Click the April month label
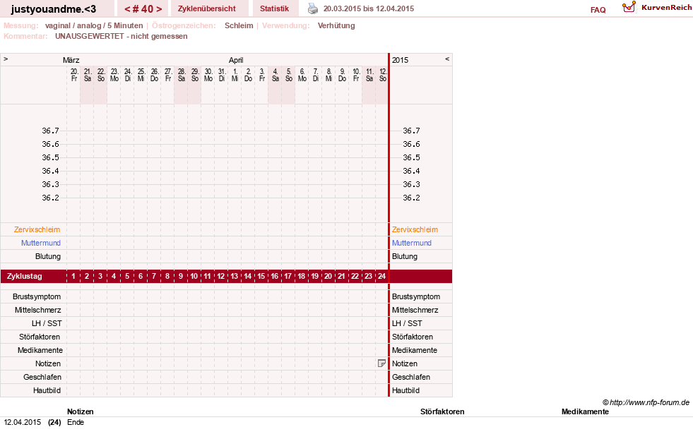693x439 pixels. point(236,60)
